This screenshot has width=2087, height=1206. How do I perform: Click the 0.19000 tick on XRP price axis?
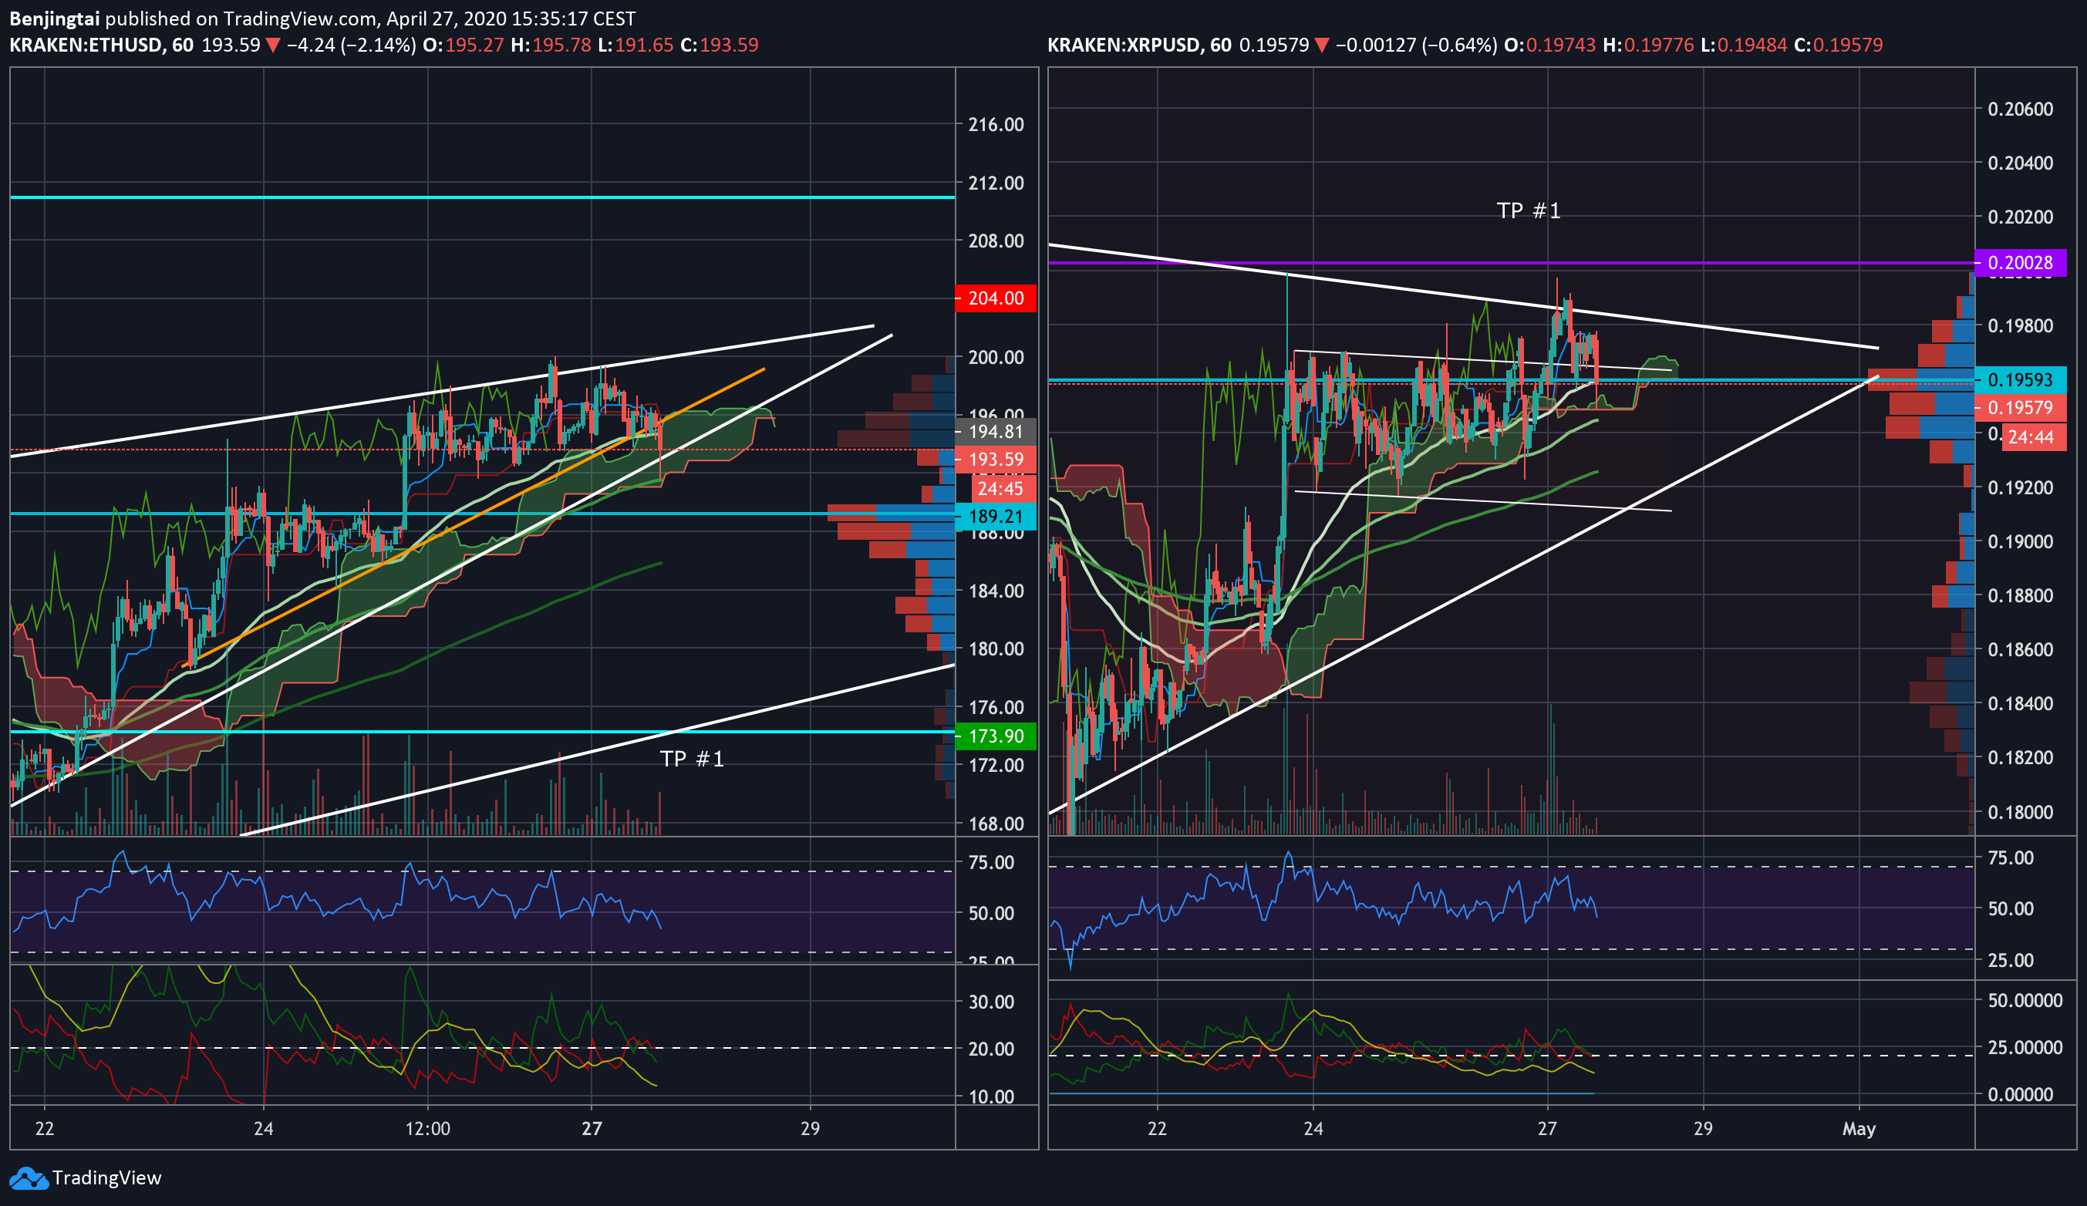[2020, 541]
